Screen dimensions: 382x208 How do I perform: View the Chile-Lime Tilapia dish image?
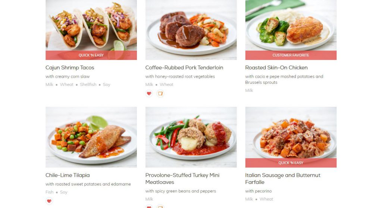pos(91,137)
